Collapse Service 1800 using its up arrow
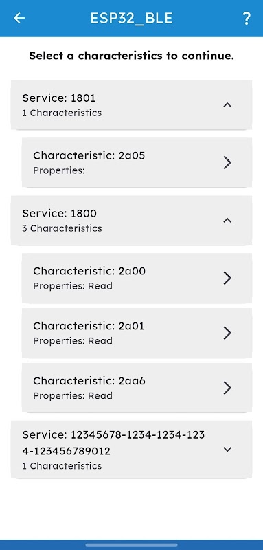Viewport: 263px width, 550px height. (227, 220)
